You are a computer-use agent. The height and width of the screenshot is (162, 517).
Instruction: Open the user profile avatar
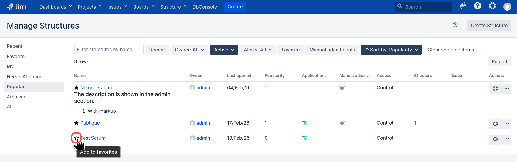tap(507, 7)
